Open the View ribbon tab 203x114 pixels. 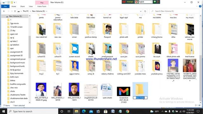coord(31,6)
